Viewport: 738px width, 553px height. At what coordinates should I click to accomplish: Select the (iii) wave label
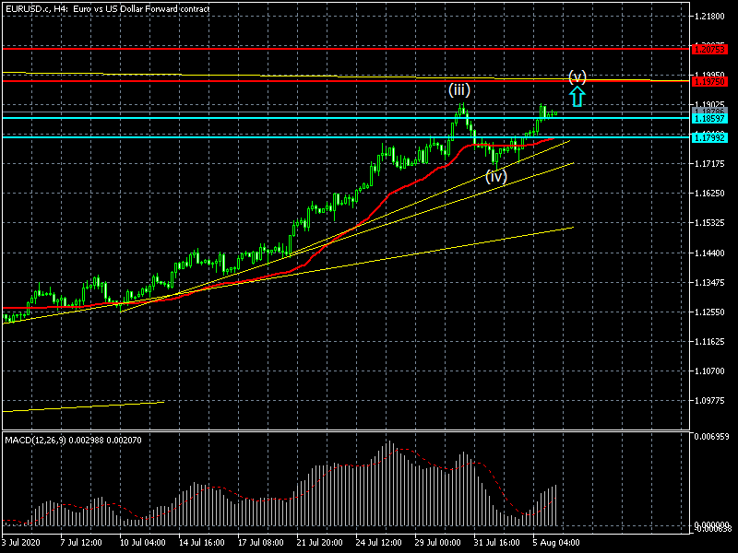459,90
